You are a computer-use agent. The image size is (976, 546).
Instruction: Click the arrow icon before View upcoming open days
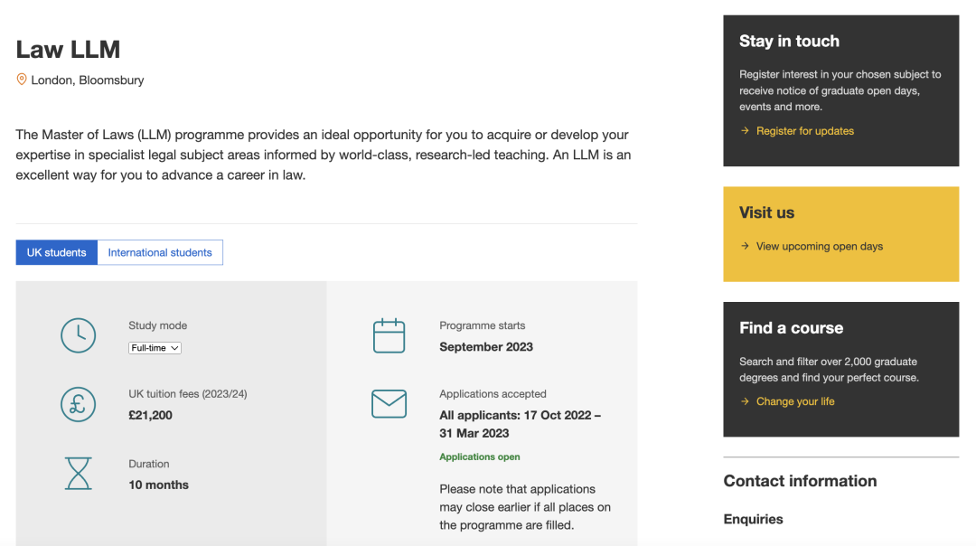pyautogui.click(x=745, y=246)
